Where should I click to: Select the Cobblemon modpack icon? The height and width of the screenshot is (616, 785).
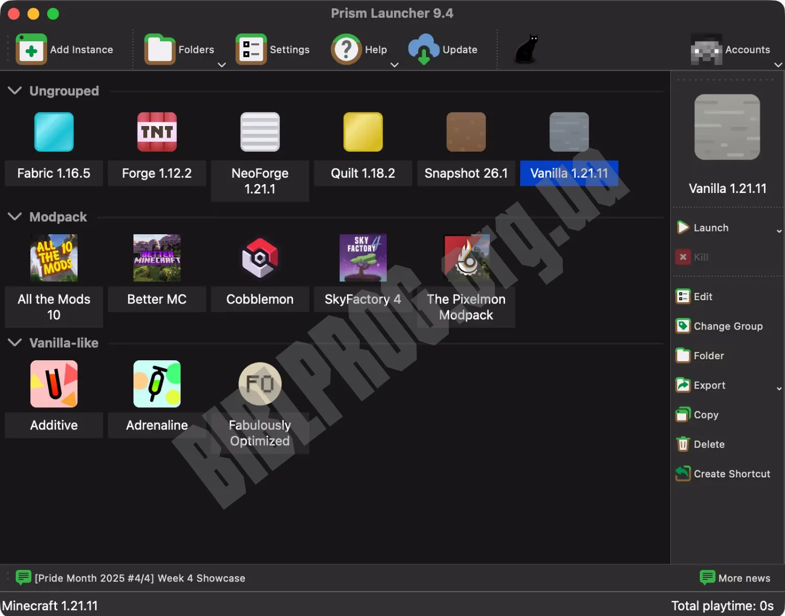(x=260, y=258)
